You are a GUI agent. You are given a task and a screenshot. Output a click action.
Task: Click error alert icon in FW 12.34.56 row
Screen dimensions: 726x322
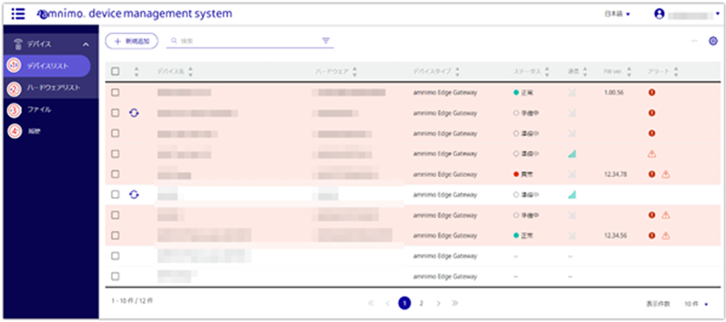coord(652,236)
